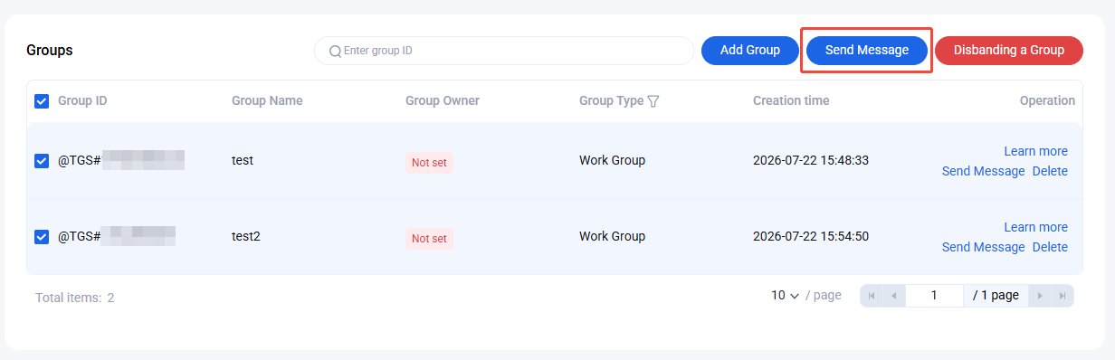
Task: Click the Not set tag in test2 row
Action: coord(429,239)
